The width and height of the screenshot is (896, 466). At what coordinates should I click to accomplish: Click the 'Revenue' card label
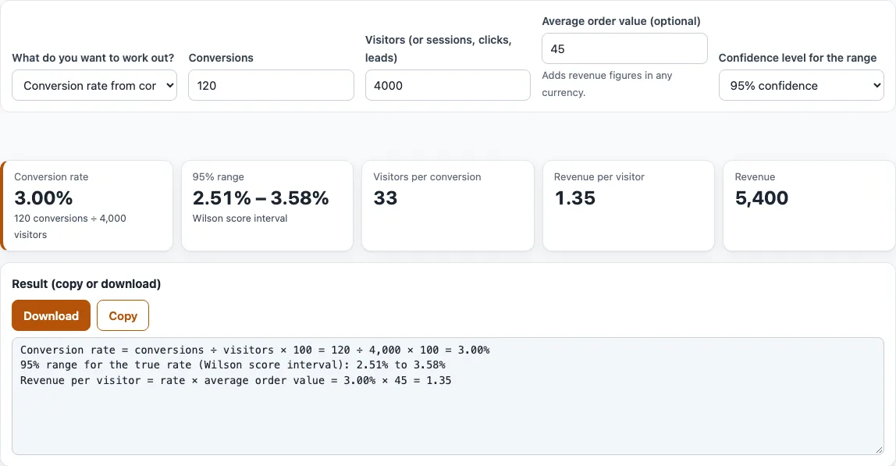pyautogui.click(x=755, y=176)
